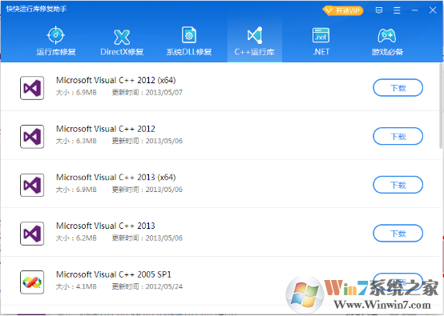This screenshot has width=444, height=316.
Task: Click the Visual C++ 2005 SP1 package icon
Action: [32, 282]
